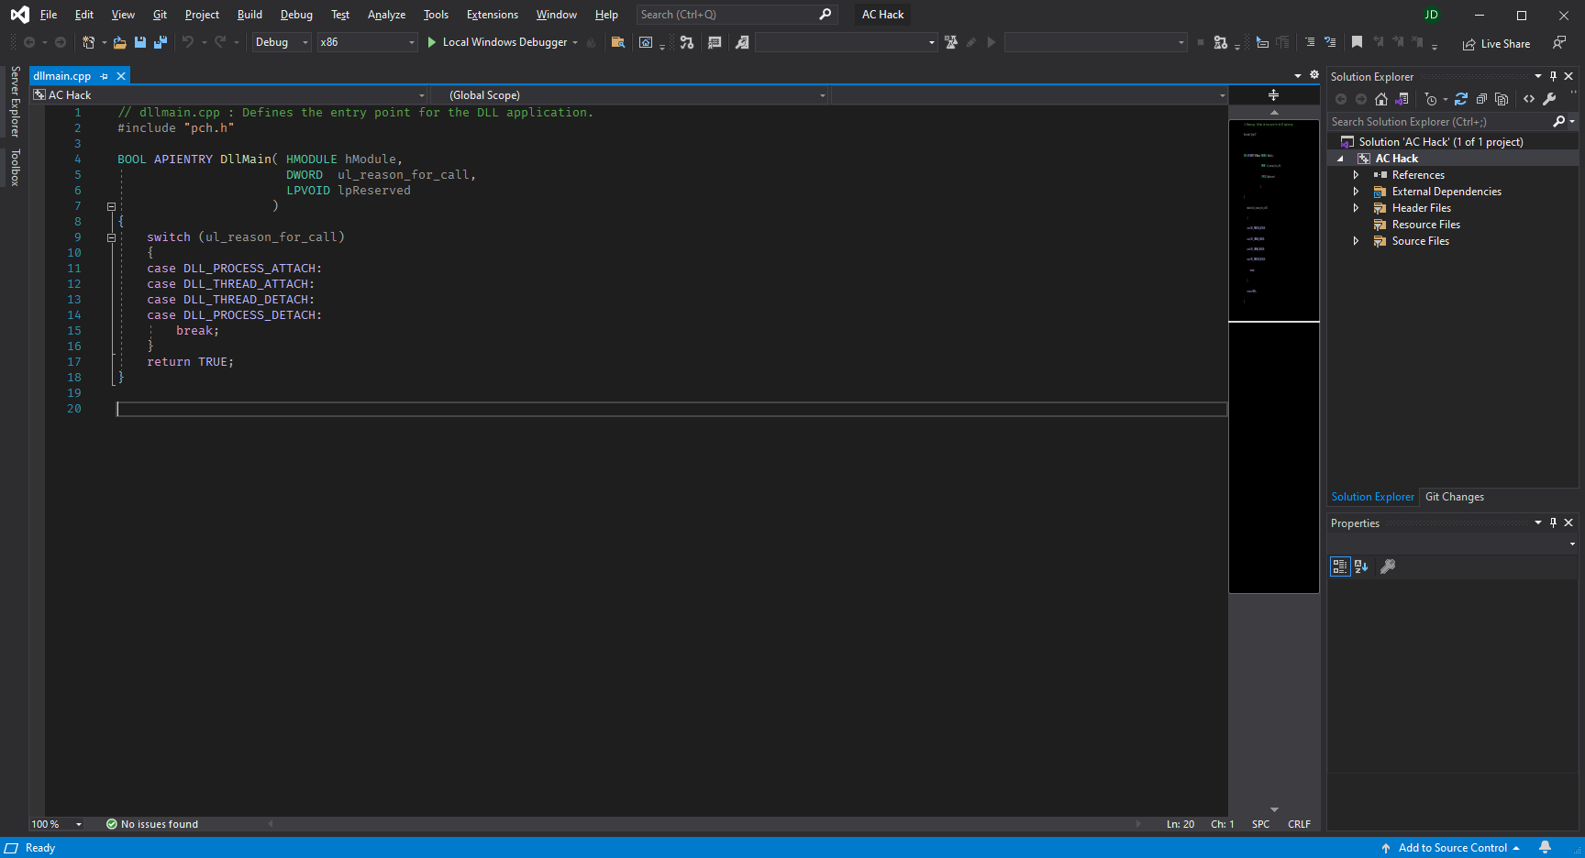Switch between solutions and folder views
Image resolution: width=1585 pixels, height=858 pixels.
[1402, 99]
